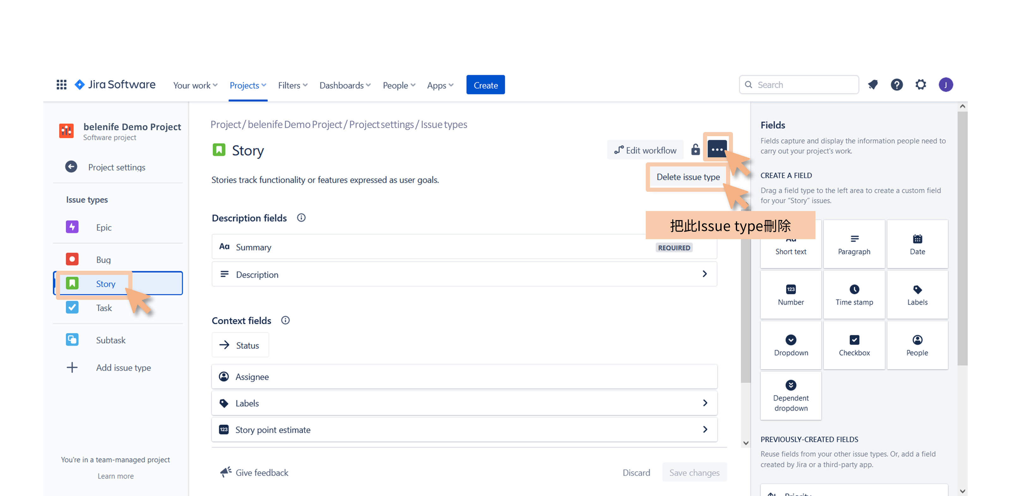Open the Filters dropdown menu
The width and height of the screenshot is (1011, 496).
point(293,85)
